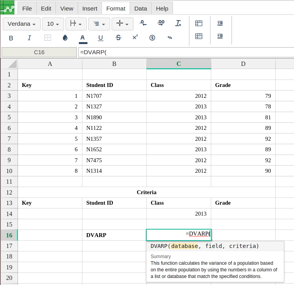294x285 pixels.
Task: Expand the font size 10 dropdown
Action: pyautogui.click(x=53, y=24)
